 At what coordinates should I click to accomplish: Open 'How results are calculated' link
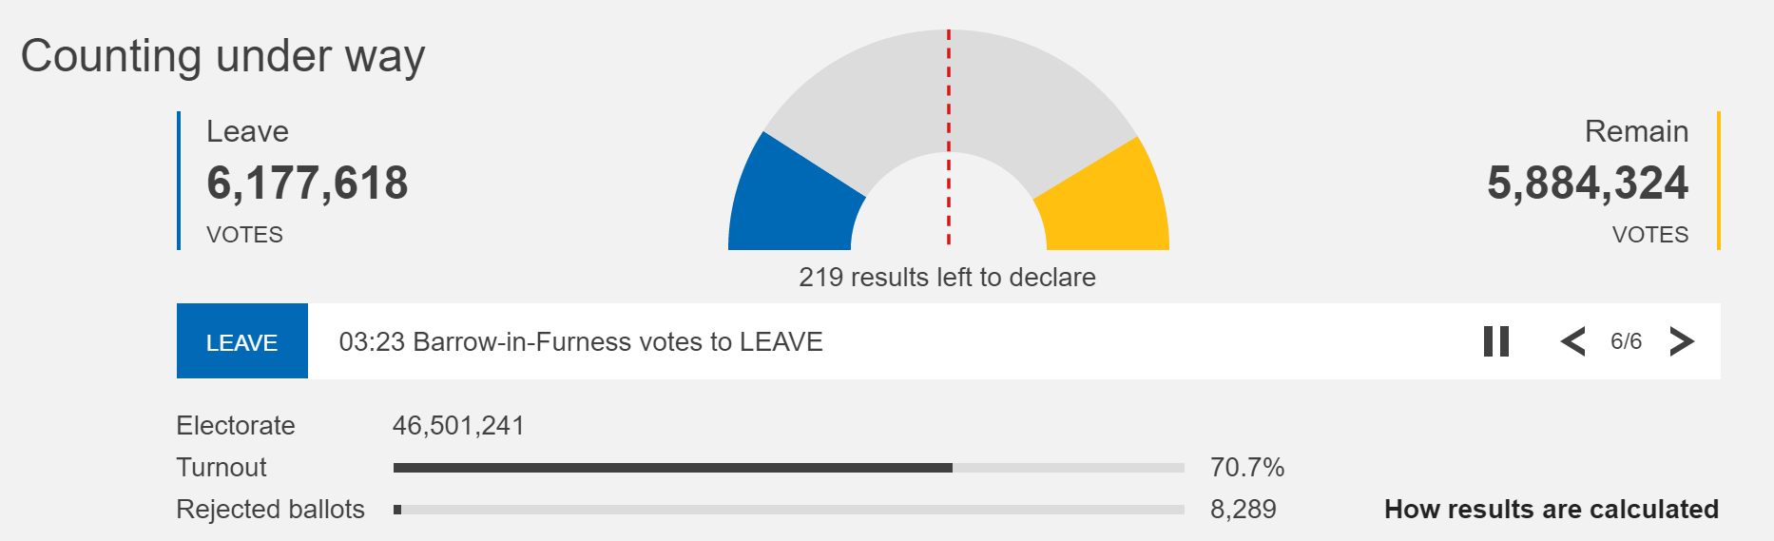1551,510
